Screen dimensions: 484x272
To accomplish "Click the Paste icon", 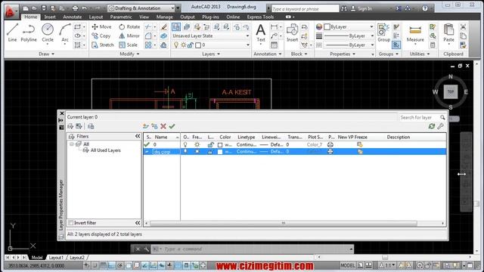I will tap(448, 32).
